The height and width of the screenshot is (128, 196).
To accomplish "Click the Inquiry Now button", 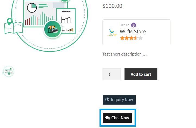I will pyautogui.click(x=119, y=100).
